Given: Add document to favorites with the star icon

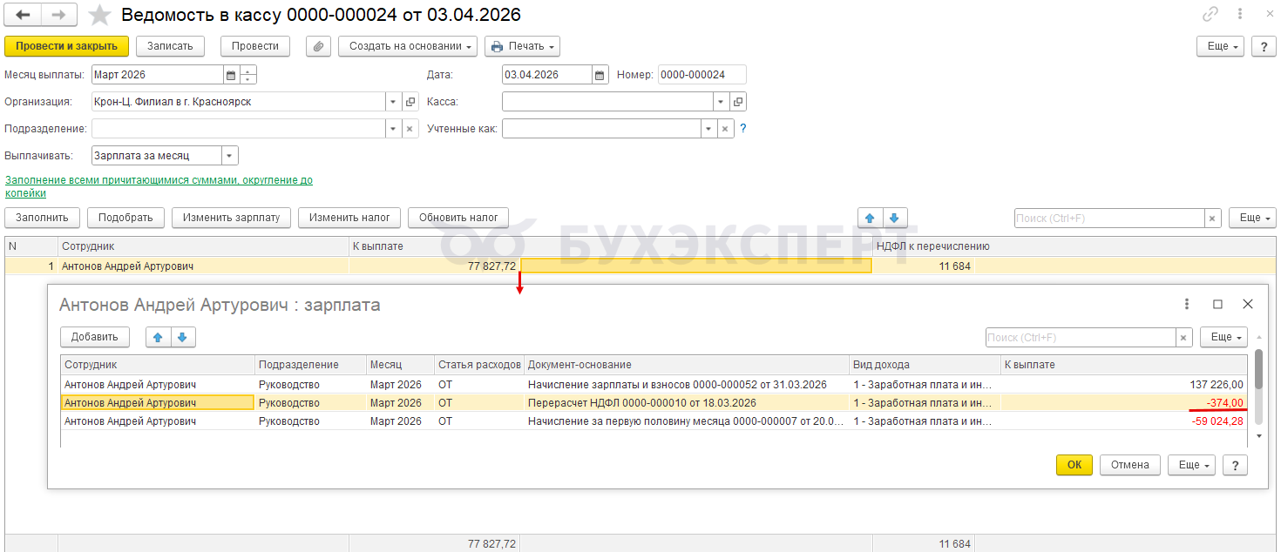Looking at the screenshot, I should pos(100,15).
